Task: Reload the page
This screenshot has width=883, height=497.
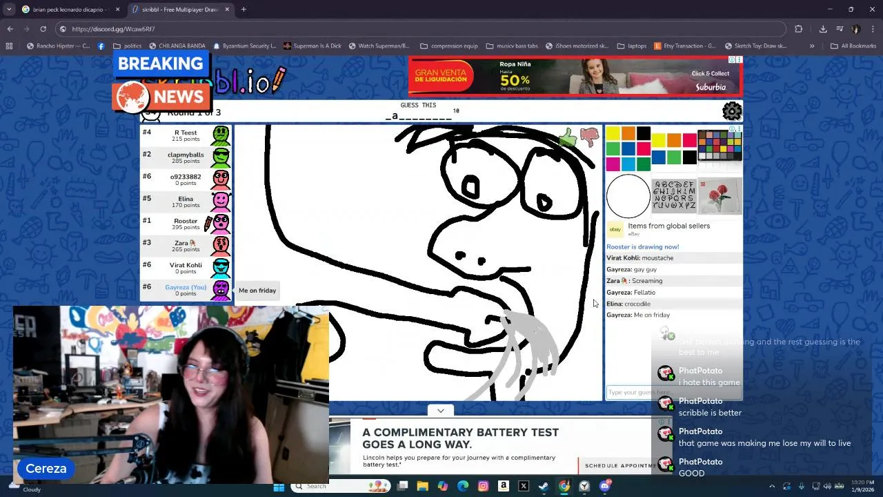Action: (43, 29)
